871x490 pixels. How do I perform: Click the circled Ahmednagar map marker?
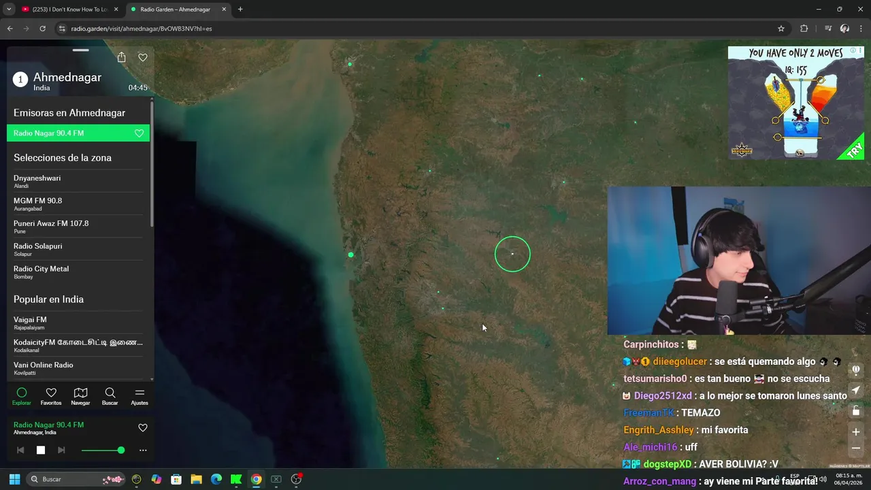click(x=512, y=254)
